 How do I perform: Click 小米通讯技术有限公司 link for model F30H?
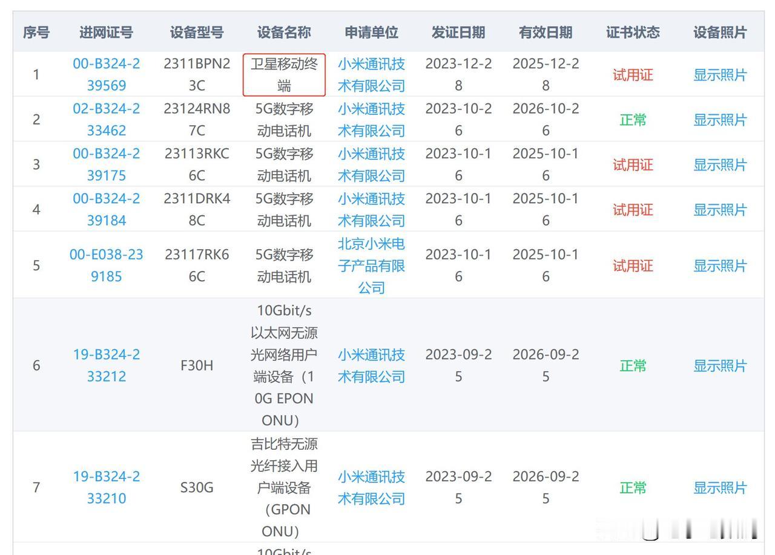371,366
